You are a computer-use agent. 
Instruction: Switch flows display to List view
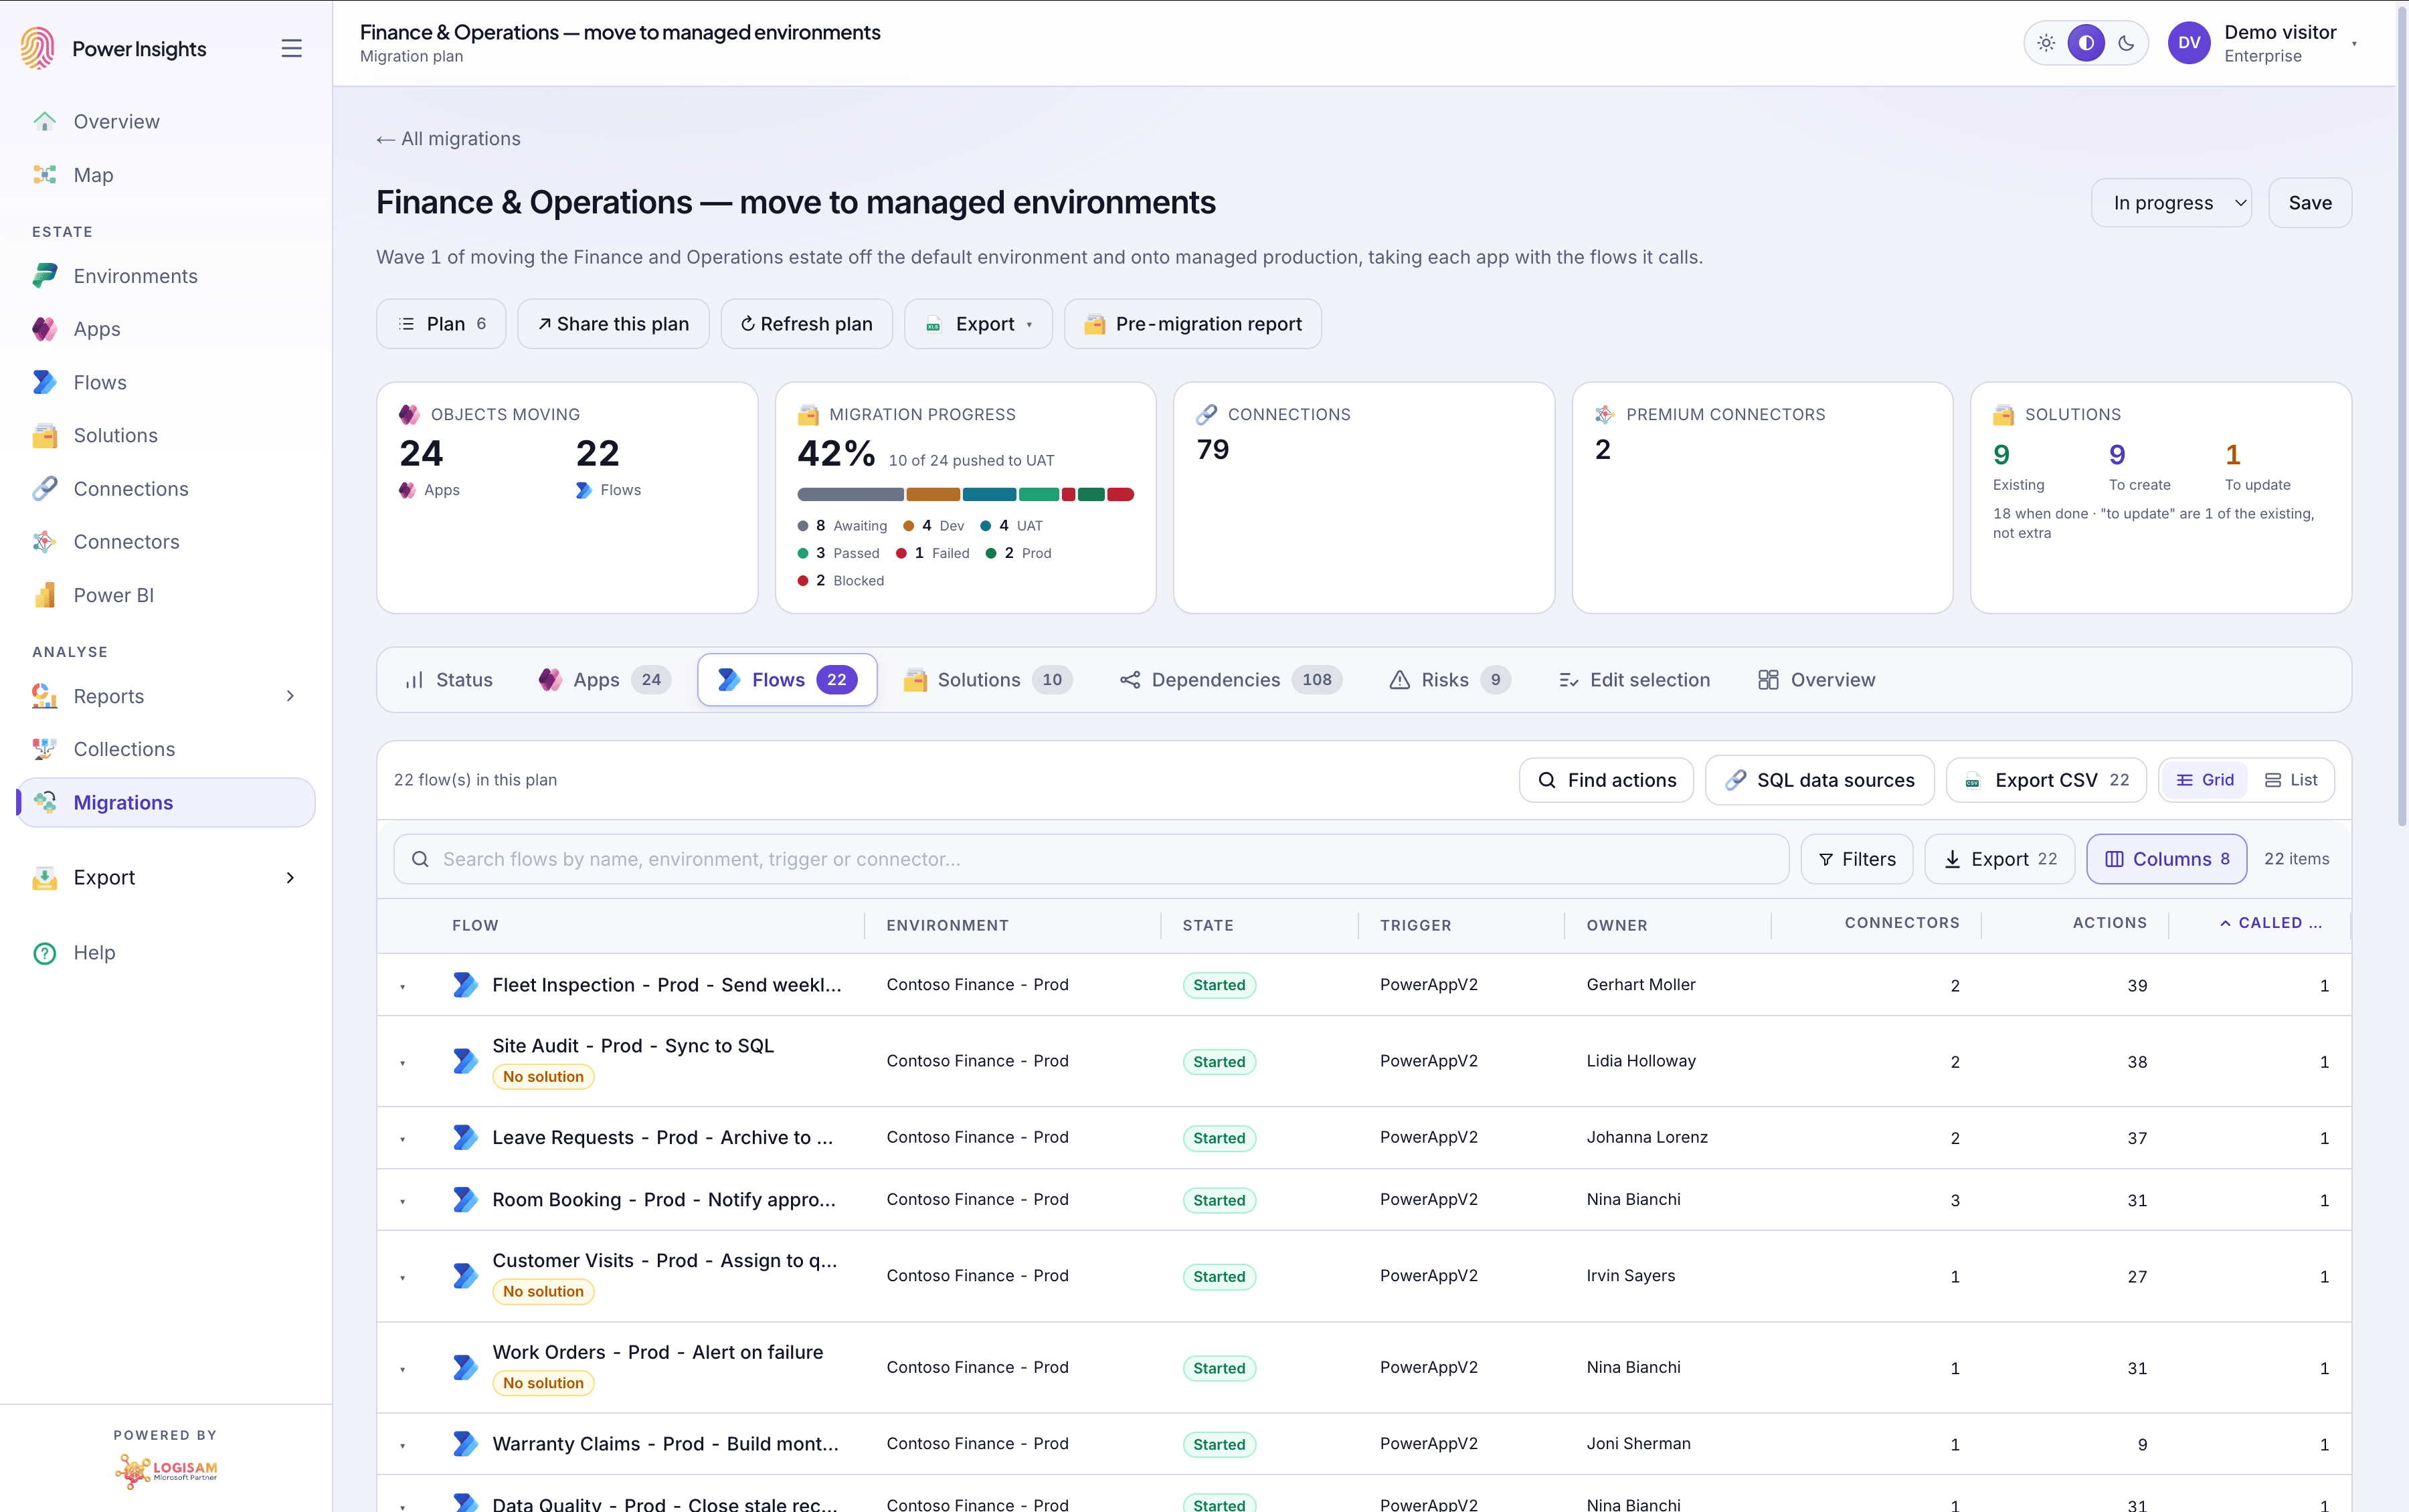coord(2291,780)
